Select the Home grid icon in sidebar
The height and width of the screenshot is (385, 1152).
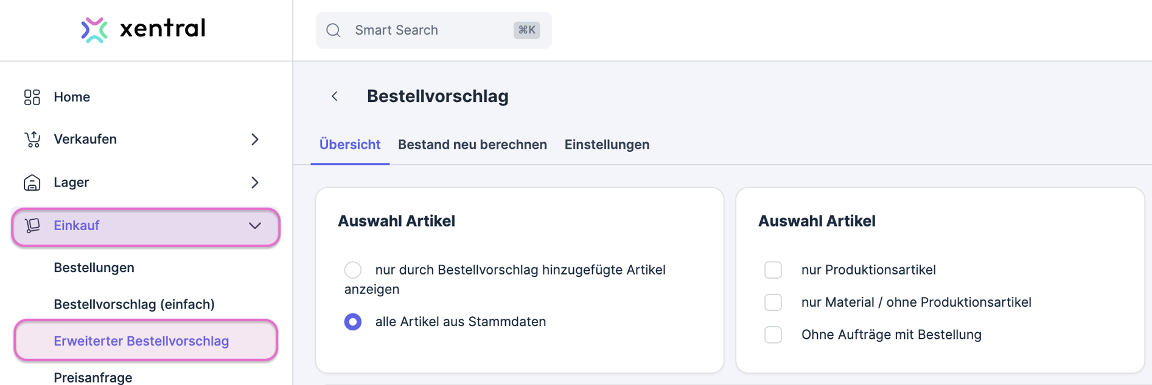tap(32, 97)
